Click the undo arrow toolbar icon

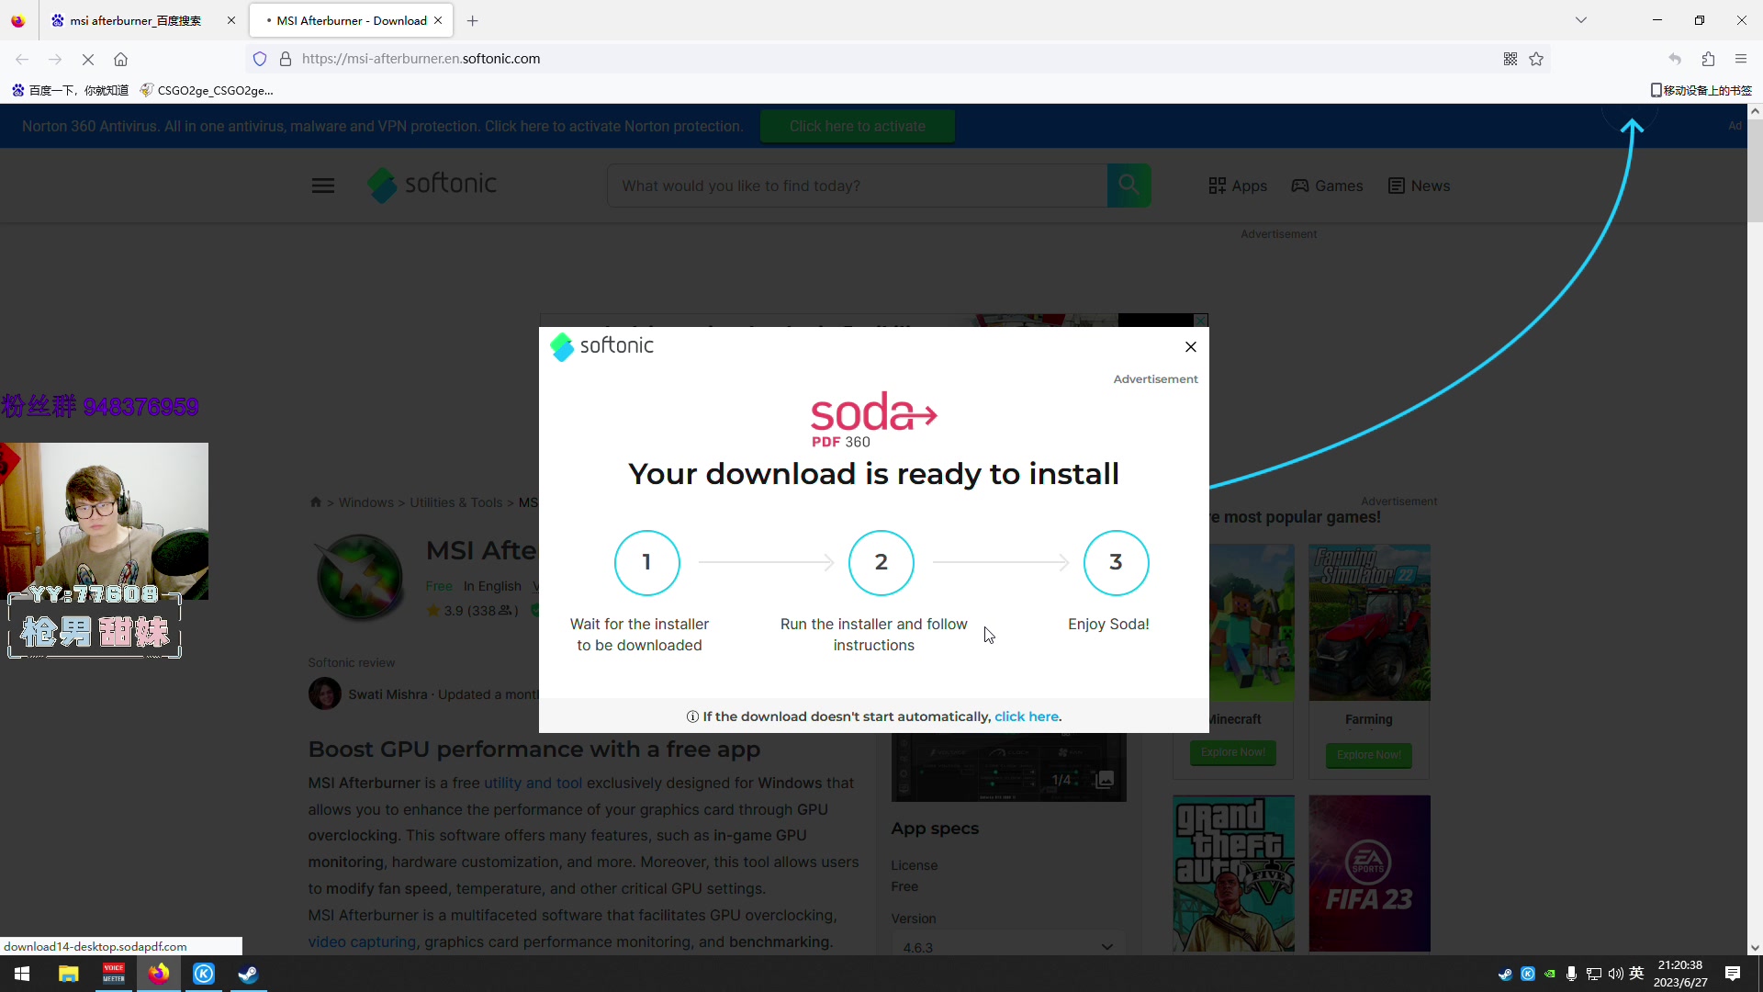pyautogui.click(x=1675, y=59)
